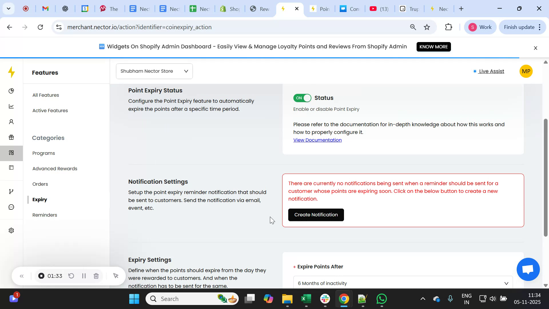Open the Shubham Nector Store selector
Image resolution: width=549 pixels, height=309 pixels.
click(154, 71)
